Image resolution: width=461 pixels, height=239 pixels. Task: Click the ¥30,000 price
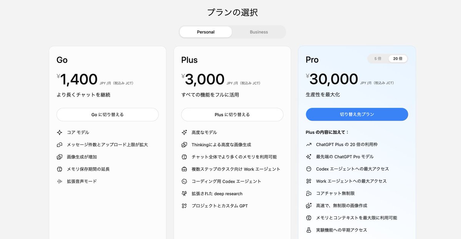point(332,80)
